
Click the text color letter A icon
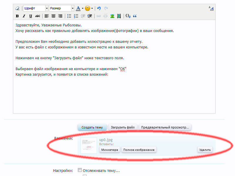coord(78,8)
